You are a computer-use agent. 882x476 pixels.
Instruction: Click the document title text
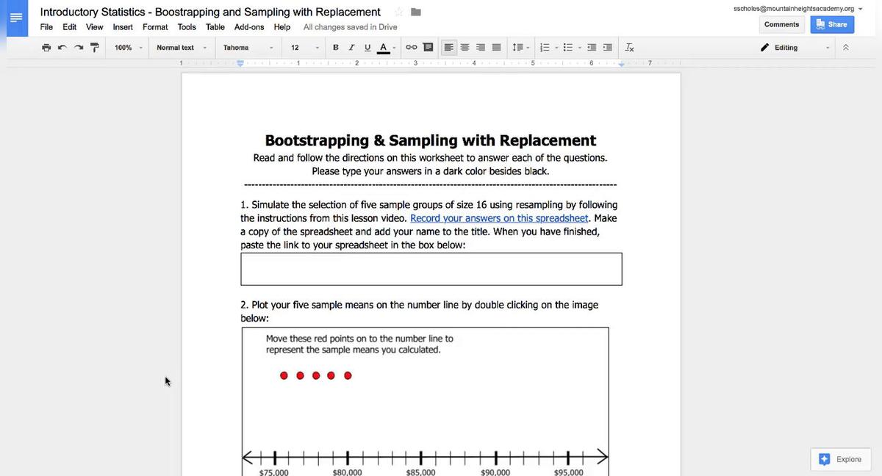coord(210,12)
